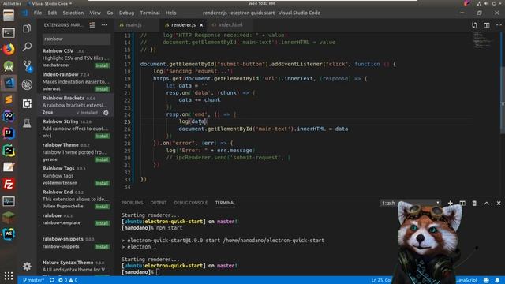The image size is (505, 284).
Task: Open the Edit menu
Action: point(52,13)
